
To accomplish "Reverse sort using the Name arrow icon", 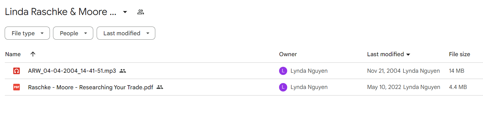I will pyautogui.click(x=33, y=54).
